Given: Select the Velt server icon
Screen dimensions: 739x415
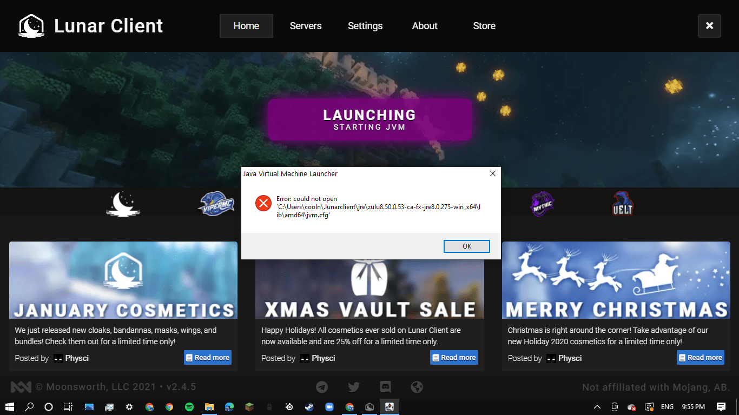Looking at the screenshot, I should point(623,204).
